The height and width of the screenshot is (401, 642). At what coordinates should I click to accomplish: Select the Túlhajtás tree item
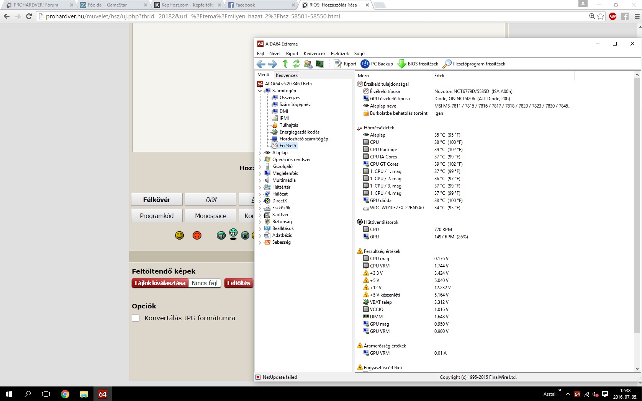pos(288,125)
